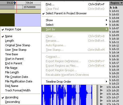Select region 1ch-14 in Regions list
The image size is (123, 105).
(114, 53)
